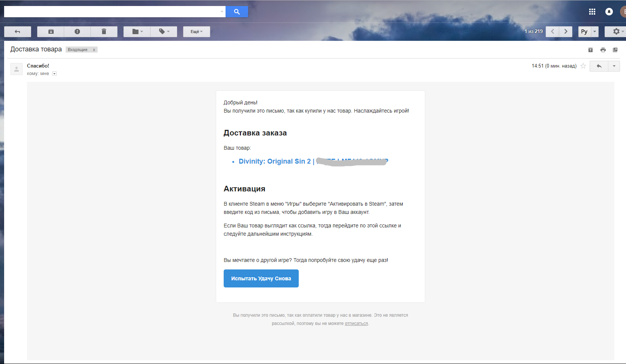This screenshot has height=364, width=626.
Task: Star the message from Спасибо!
Action: [583, 66]
